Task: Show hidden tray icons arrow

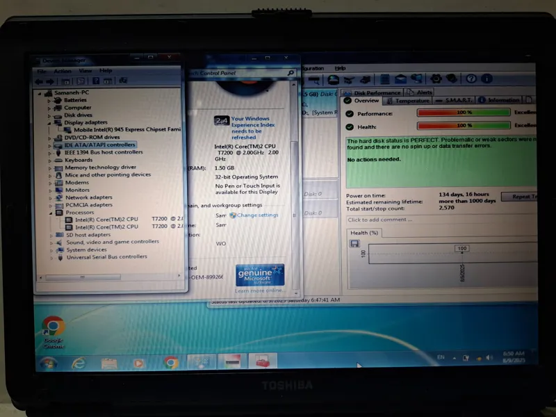Action: point(455,358)
